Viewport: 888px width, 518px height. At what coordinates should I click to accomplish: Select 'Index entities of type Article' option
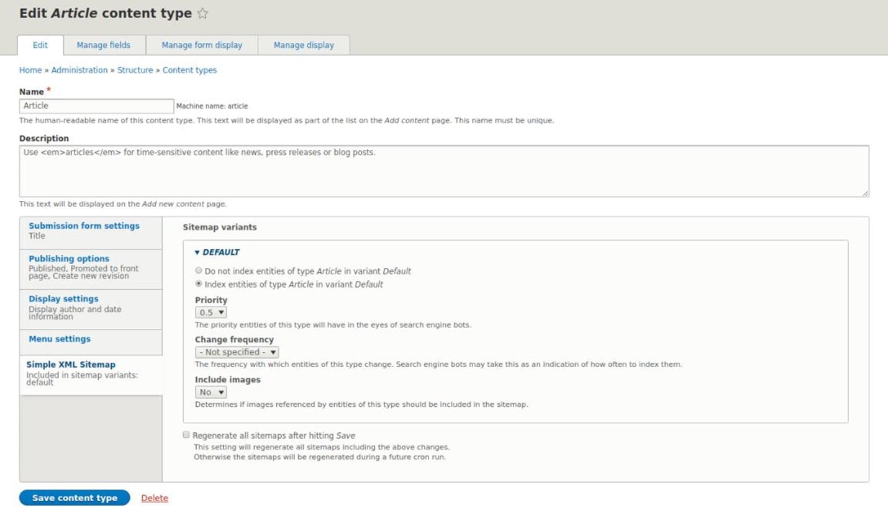pyautogui.click(x=199, y=284)
